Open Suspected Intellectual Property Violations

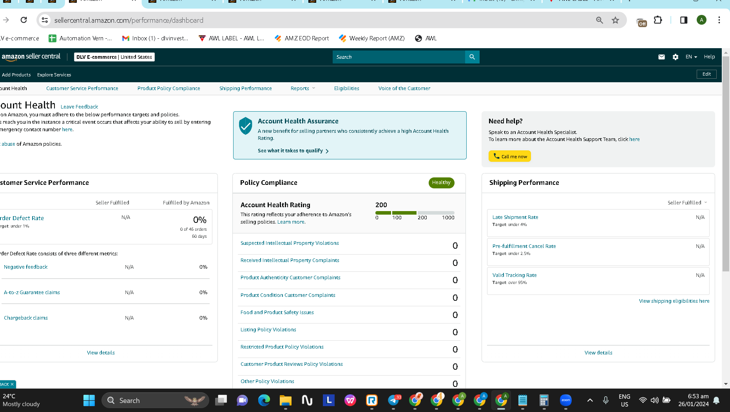pos(290,243)
